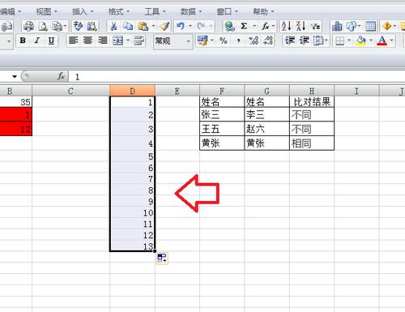This screenshot has width=405, height=312.
Task: Apply red font color A
Action: pyautogui.click(x=382, y=41)
